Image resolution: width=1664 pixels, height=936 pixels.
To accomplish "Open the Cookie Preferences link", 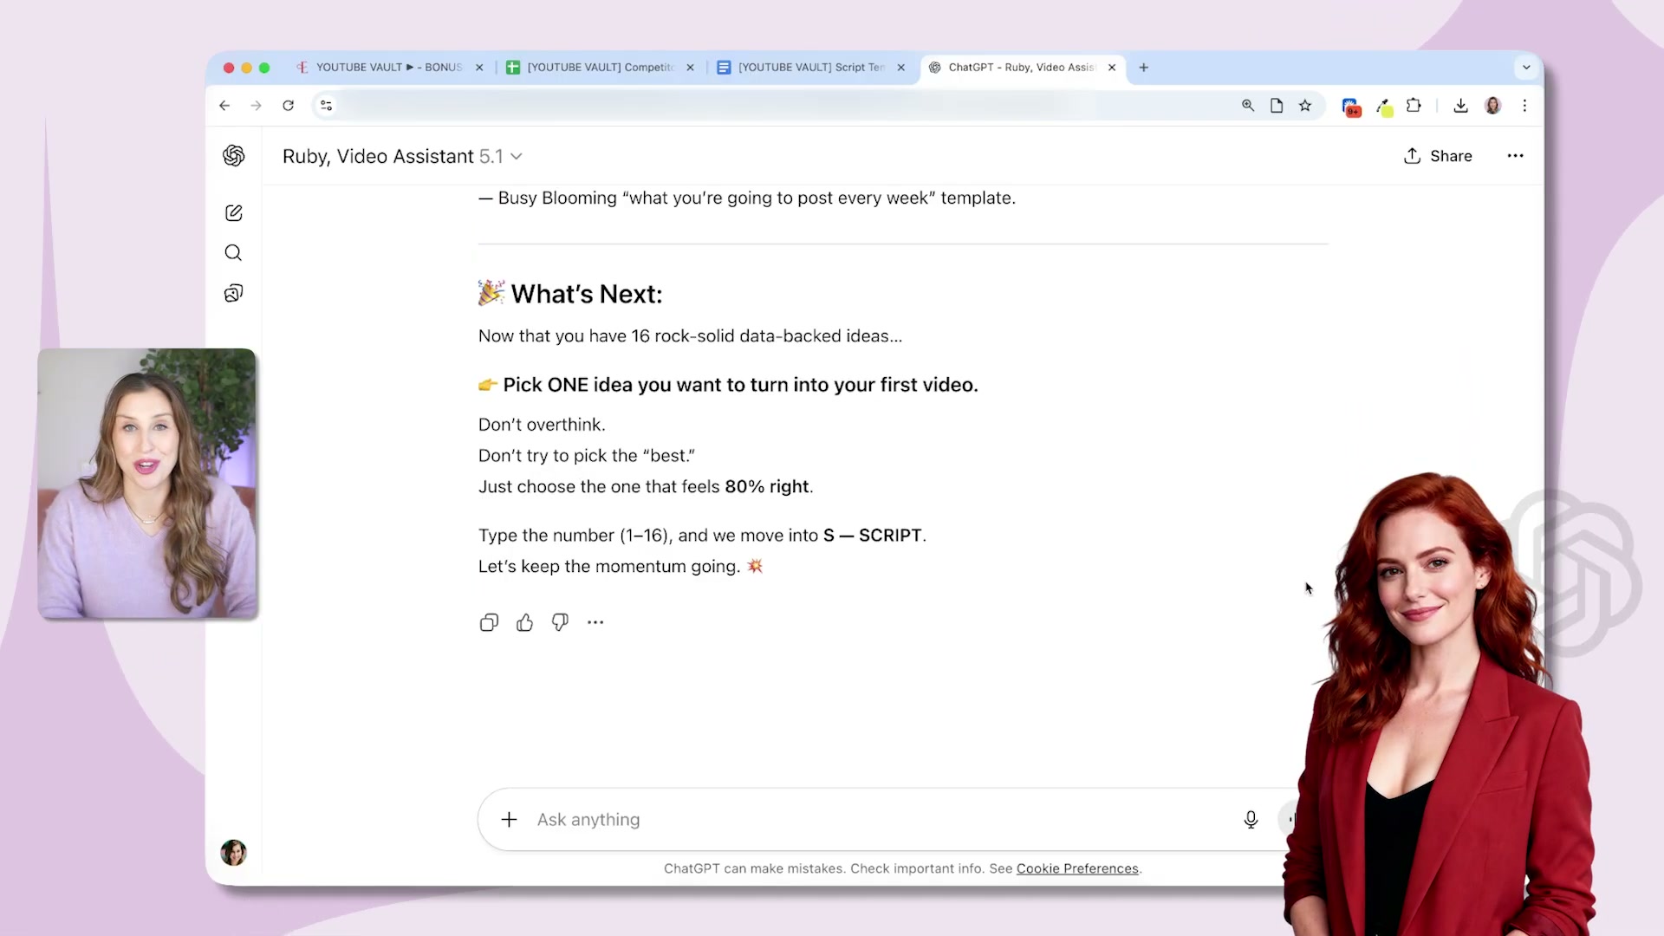I will [1077, 868].
